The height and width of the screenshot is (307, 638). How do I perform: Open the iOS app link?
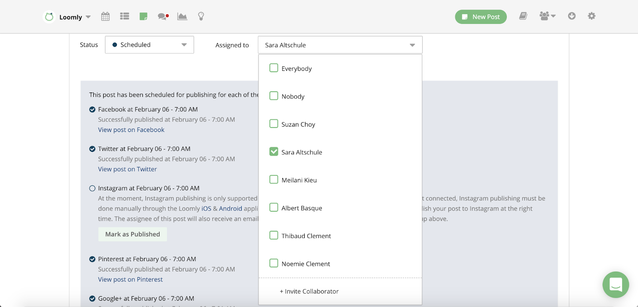[x=206, y=209]
